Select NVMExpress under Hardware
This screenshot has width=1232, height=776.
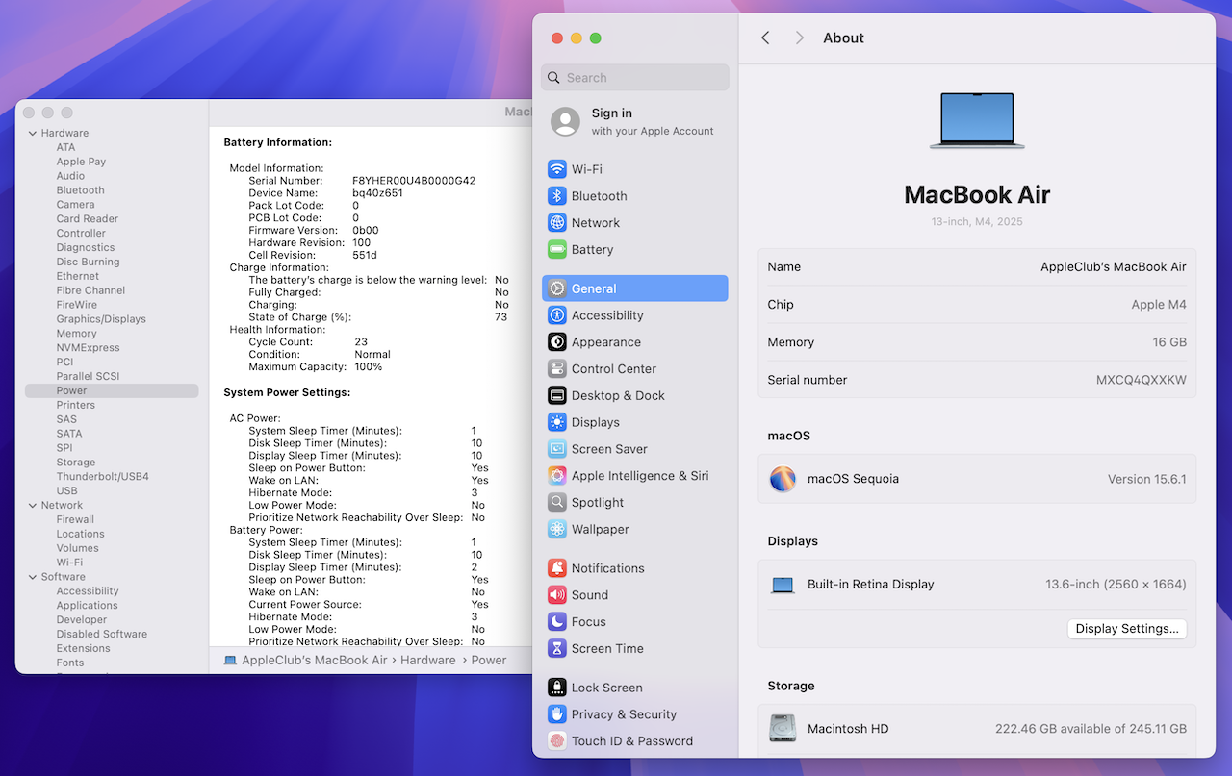pos(88,348)
